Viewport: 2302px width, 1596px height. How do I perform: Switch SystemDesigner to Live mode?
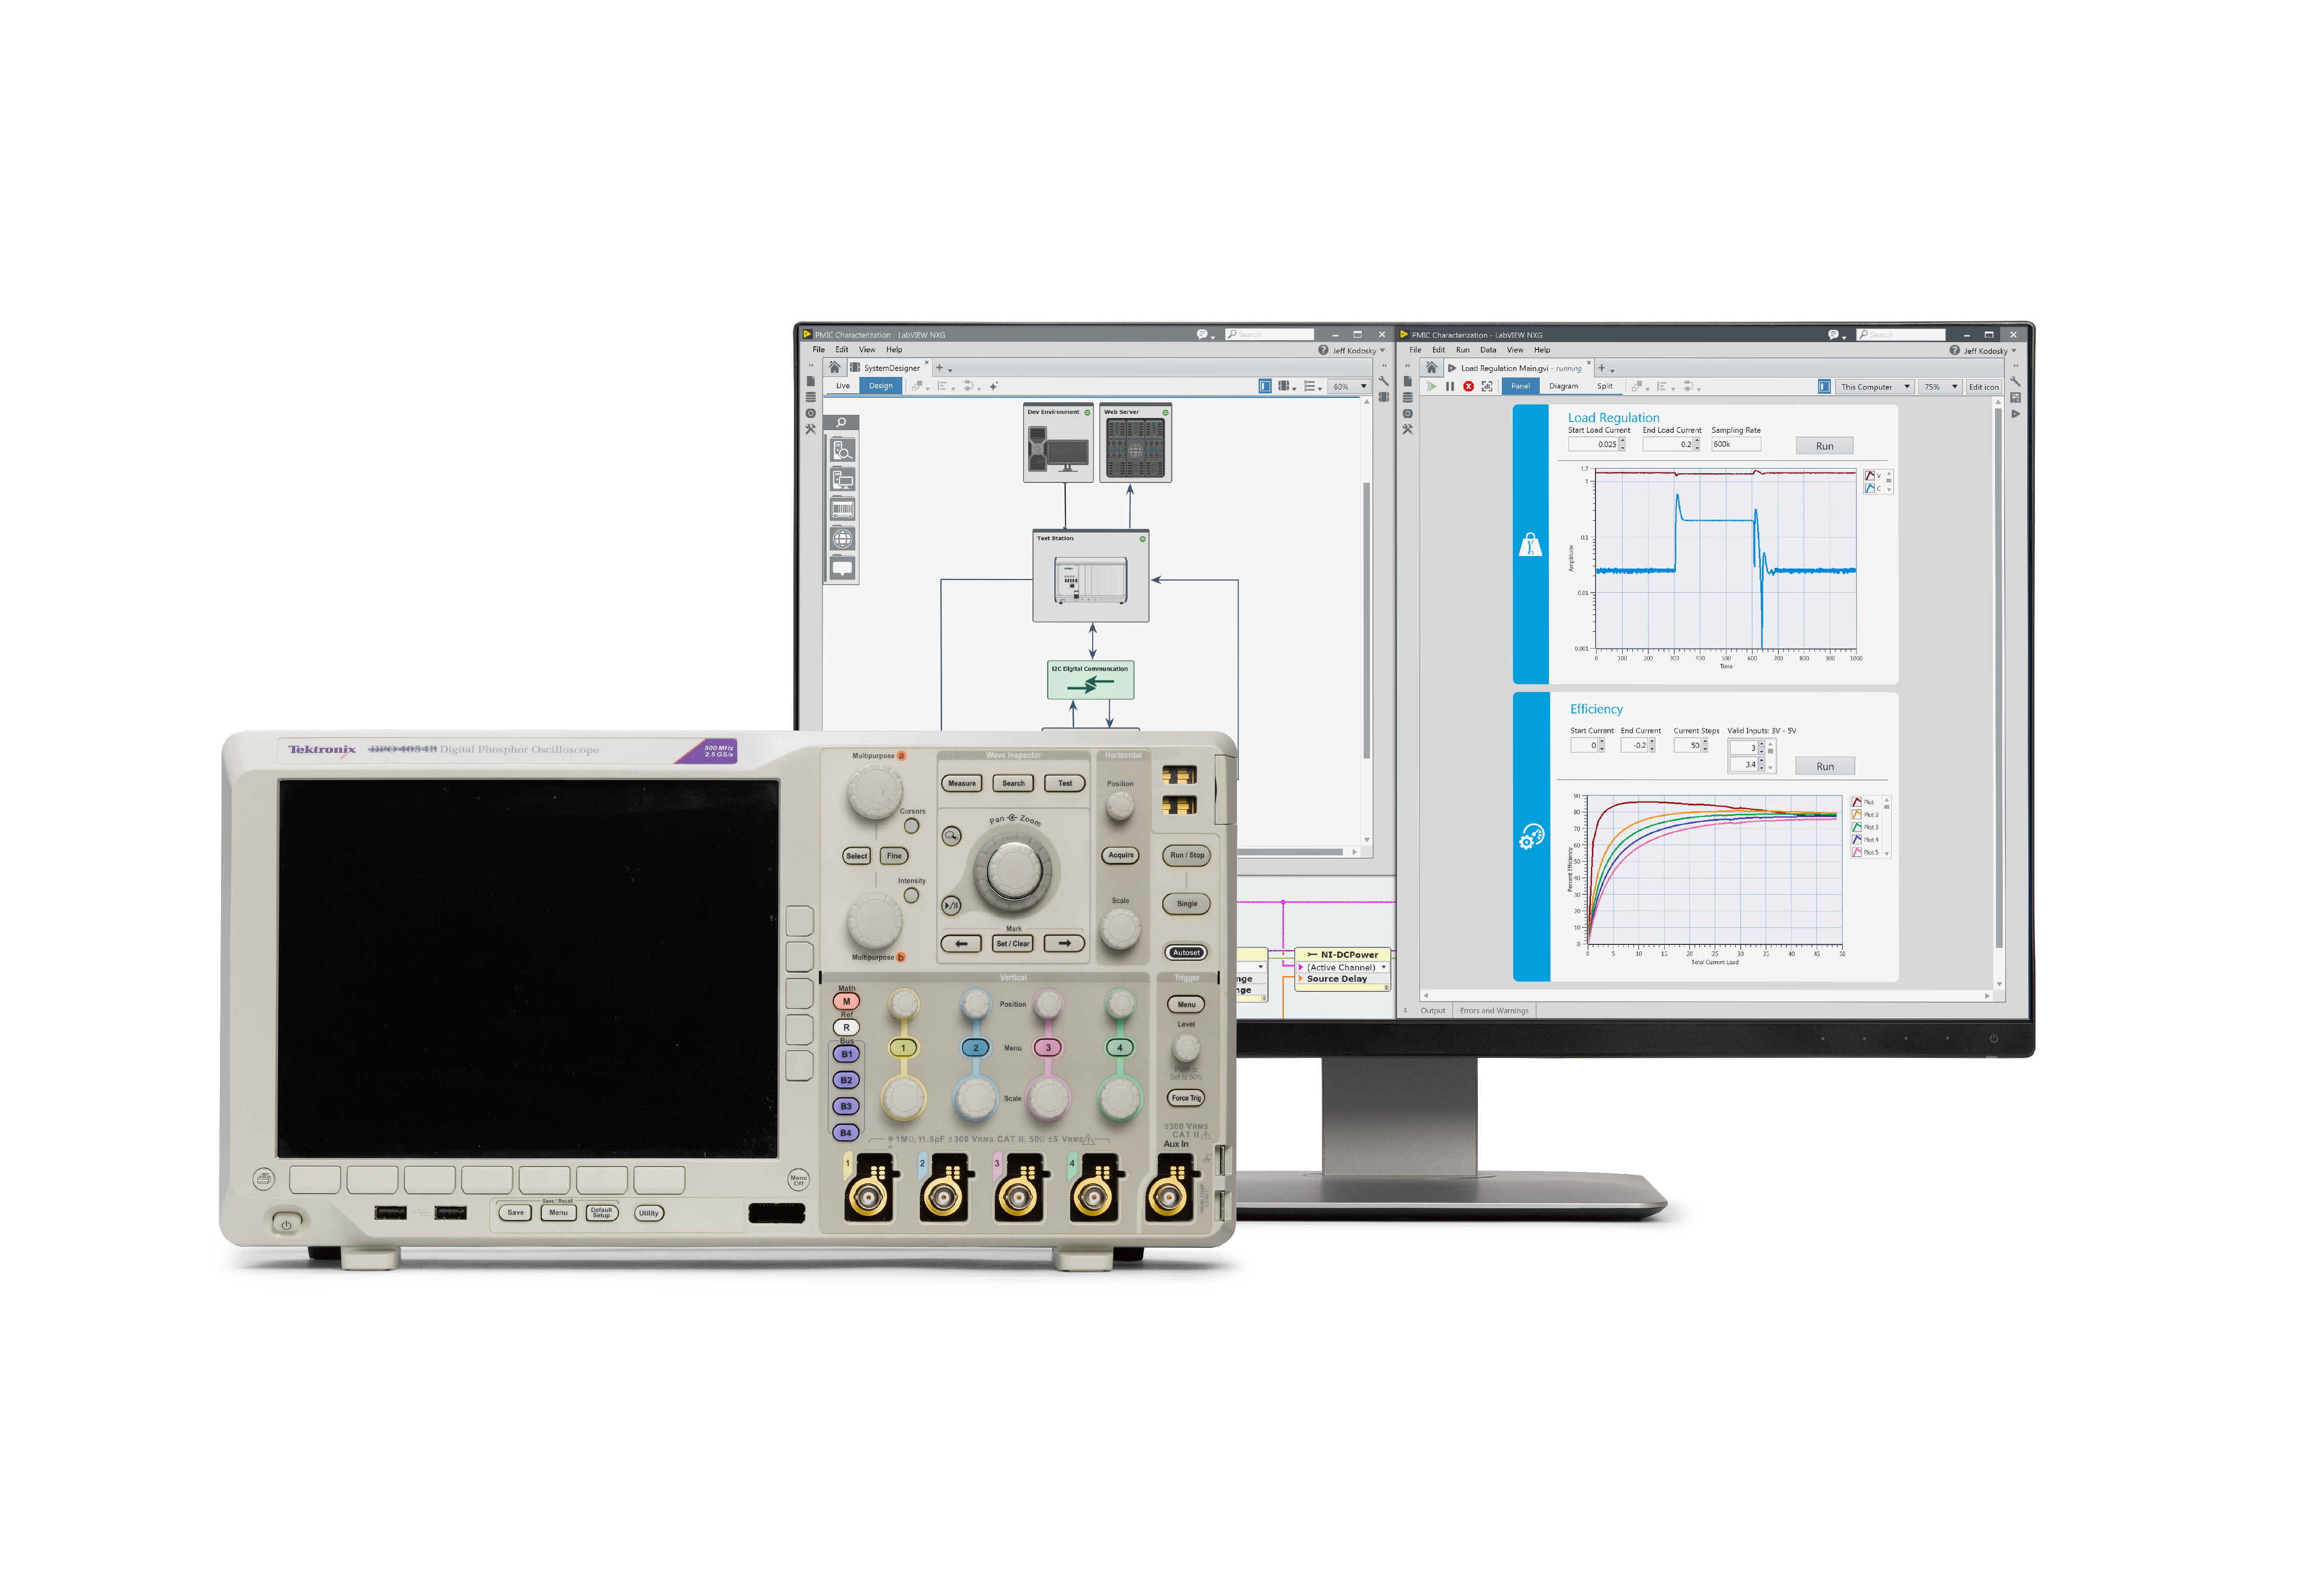pyautogui.click(x=842, y=386)
